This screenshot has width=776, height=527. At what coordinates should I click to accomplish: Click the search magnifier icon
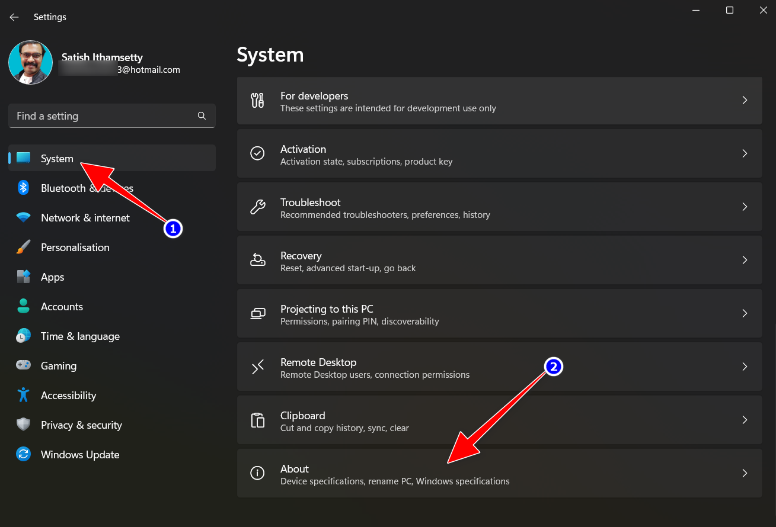point(202,115)
